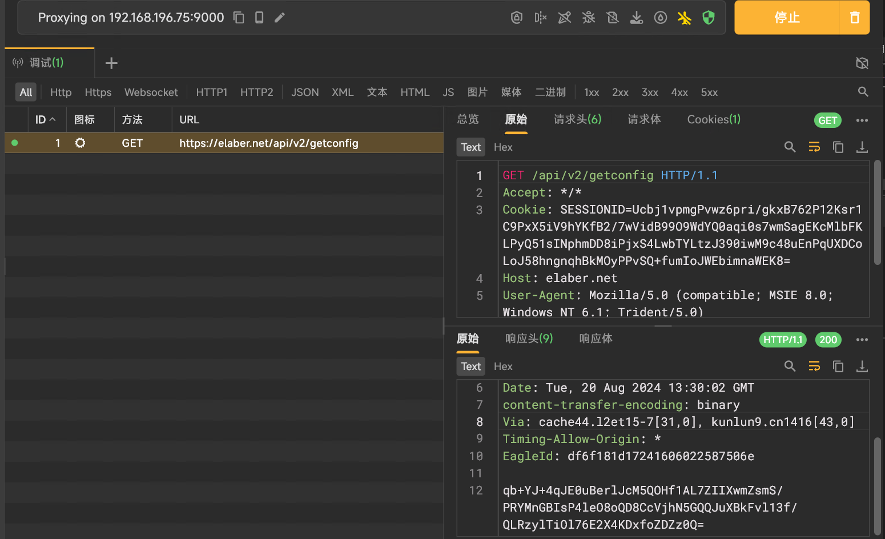Click the mobile device icon beside proxy address
Viewport: 885px width, 539px height.
click(259, 18)
